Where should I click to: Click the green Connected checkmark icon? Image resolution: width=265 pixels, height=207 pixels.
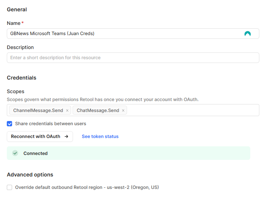coord(15,153)
